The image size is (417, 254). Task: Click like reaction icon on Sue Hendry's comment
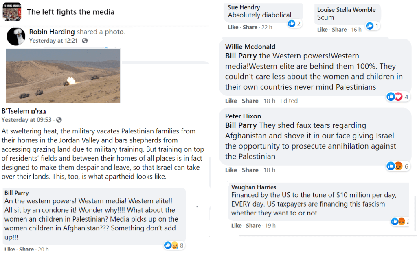click(292, 24)
